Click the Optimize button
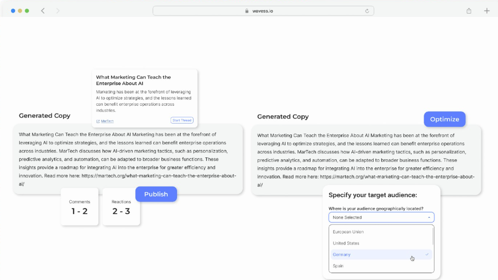 point(444,119)
